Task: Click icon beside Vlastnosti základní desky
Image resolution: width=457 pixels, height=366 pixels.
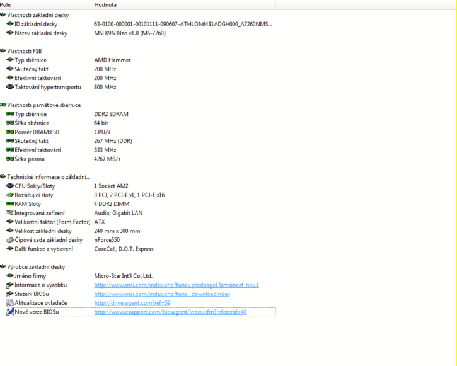Action: [3, 15]
